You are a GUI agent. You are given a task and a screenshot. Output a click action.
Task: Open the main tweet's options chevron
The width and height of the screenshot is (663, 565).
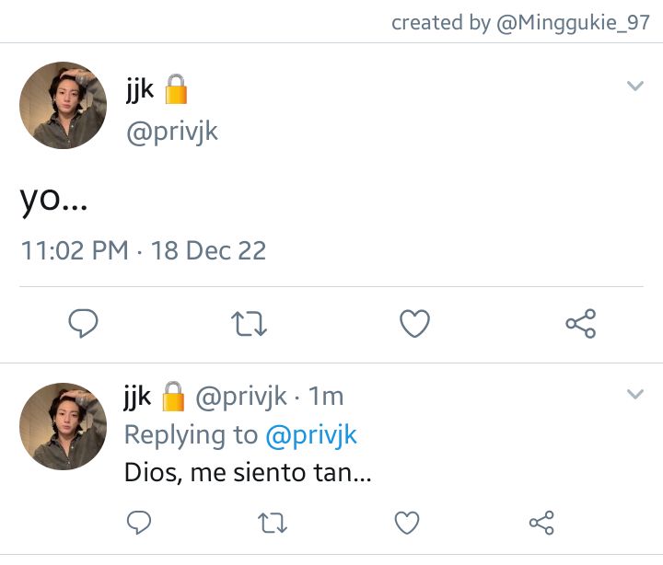click(635, 86)
